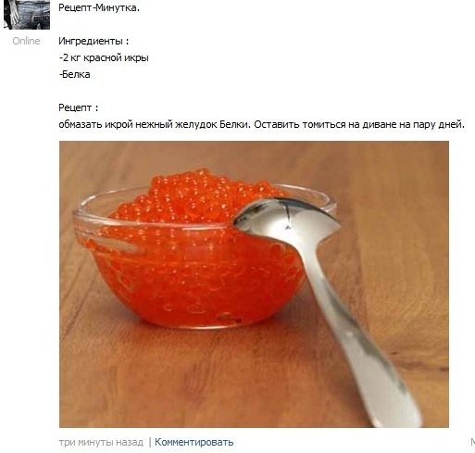Open the 'три минуты назад' timestamp
475x453 pixels.
[101, 442]
